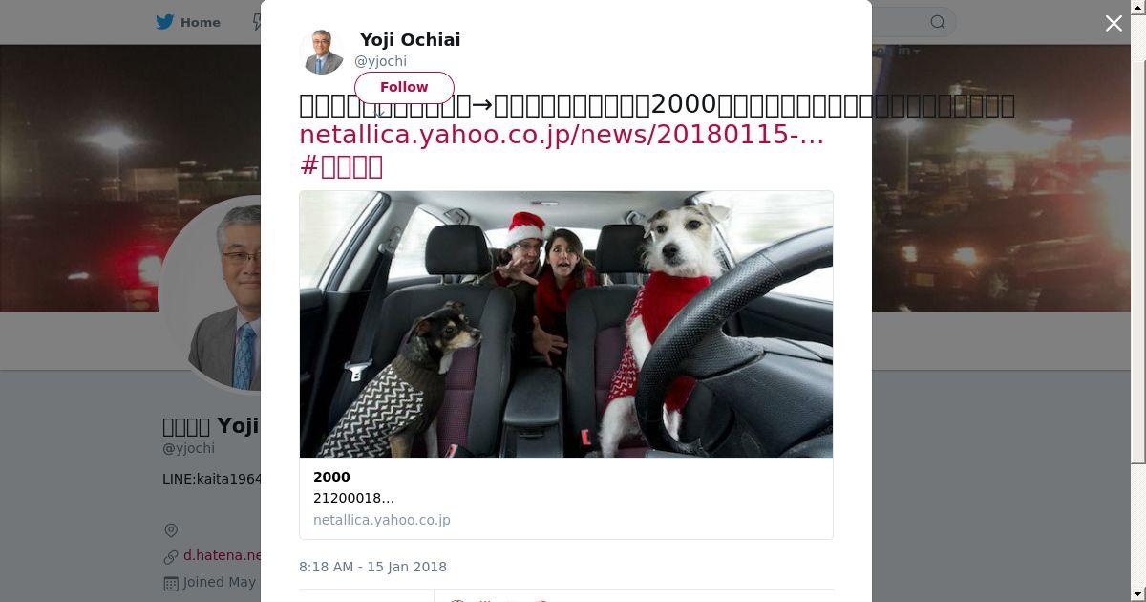The width and height of the screenshot is (1146, 602).
Task: Open the d.hatena.ne profile website link
Action: click(222, 555)
